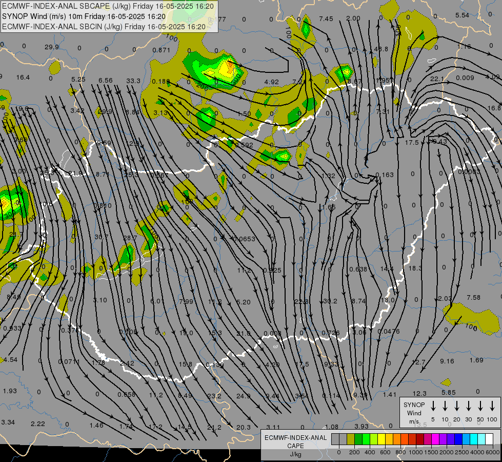Click the wind arrow above 100 in SYNOP legend
The width and height of the screenshot is (502, 462).
click(x=492, y=406)
